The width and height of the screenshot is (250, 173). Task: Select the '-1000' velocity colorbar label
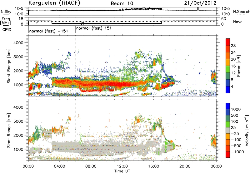[237, 152]
